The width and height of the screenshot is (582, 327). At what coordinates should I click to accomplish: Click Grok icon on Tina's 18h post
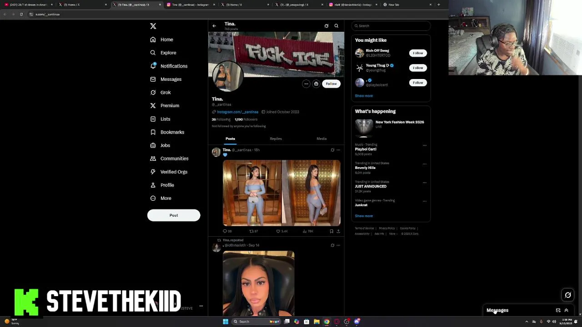pyautogui.click(x=332, y=150)
